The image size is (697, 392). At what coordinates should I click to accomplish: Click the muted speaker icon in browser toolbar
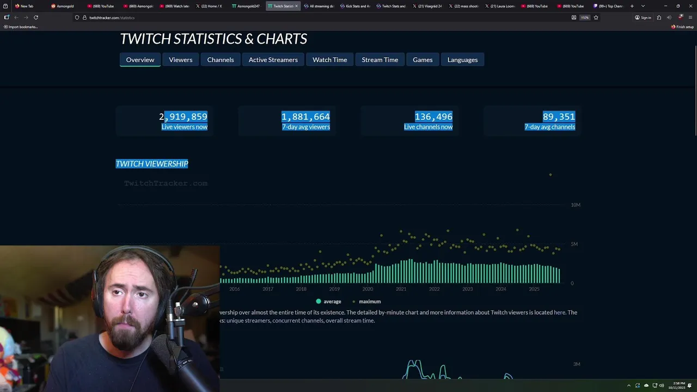[x=669, y=17]
